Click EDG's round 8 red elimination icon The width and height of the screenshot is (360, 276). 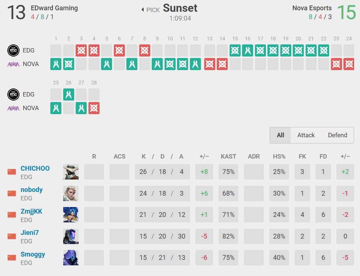(x=145, y=51)
